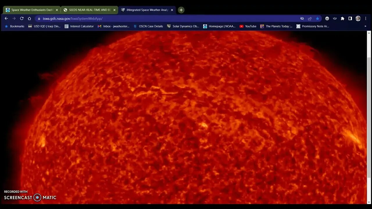Click the crossed-eye tracking protection icon
Viewport: 372px width, 209px height.
tap(302, 19)
